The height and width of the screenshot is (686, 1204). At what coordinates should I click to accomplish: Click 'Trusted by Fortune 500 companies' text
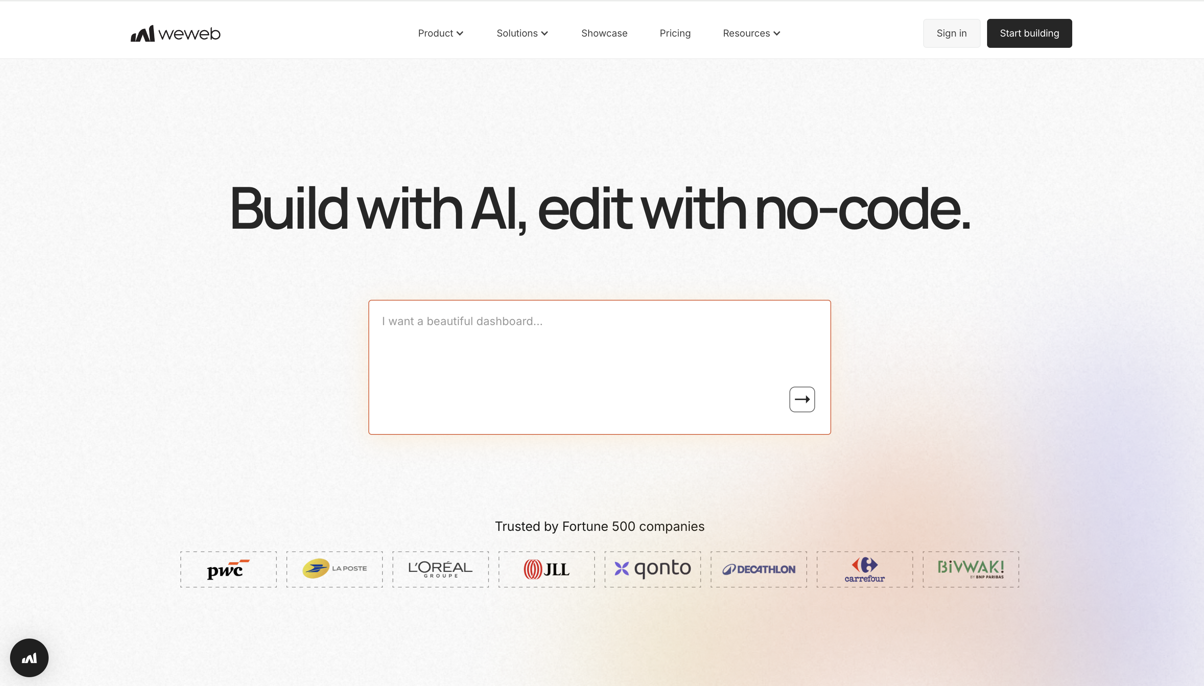599,526
